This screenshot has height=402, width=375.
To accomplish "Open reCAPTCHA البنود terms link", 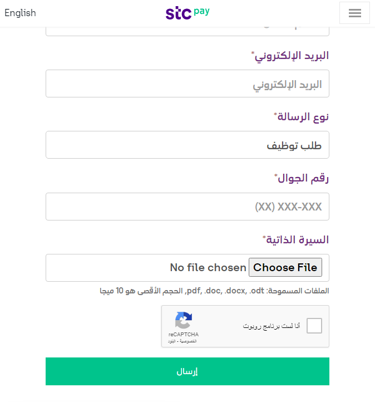I will pyautogui.click(x=171, y=341).
